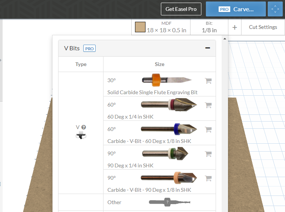Collapse the V Bits section

click(x=207, y=48)
